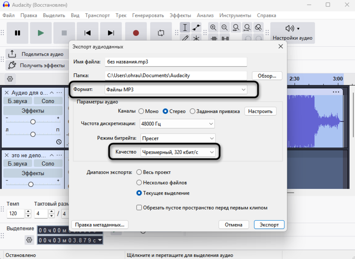Close the Экспорт аудиоданных dialog
Image resolution: width=355 pixels, height=259 pixels.
pos(280,47)
